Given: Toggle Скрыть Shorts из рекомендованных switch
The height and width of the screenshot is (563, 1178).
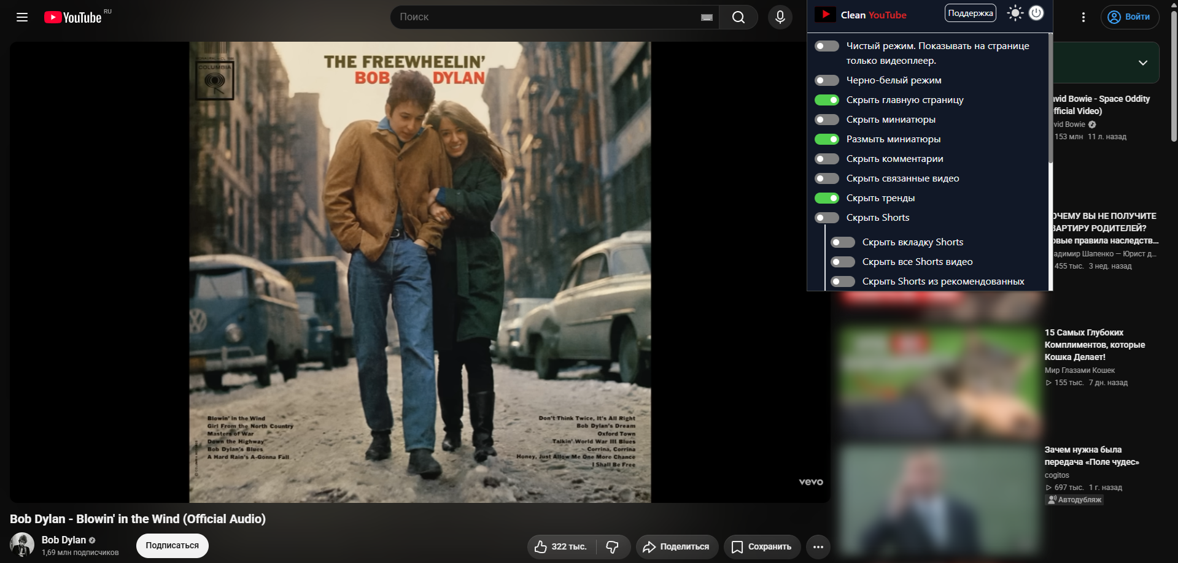Looking at the screenshot, I should pyautogui.click(x=843, y=281).
